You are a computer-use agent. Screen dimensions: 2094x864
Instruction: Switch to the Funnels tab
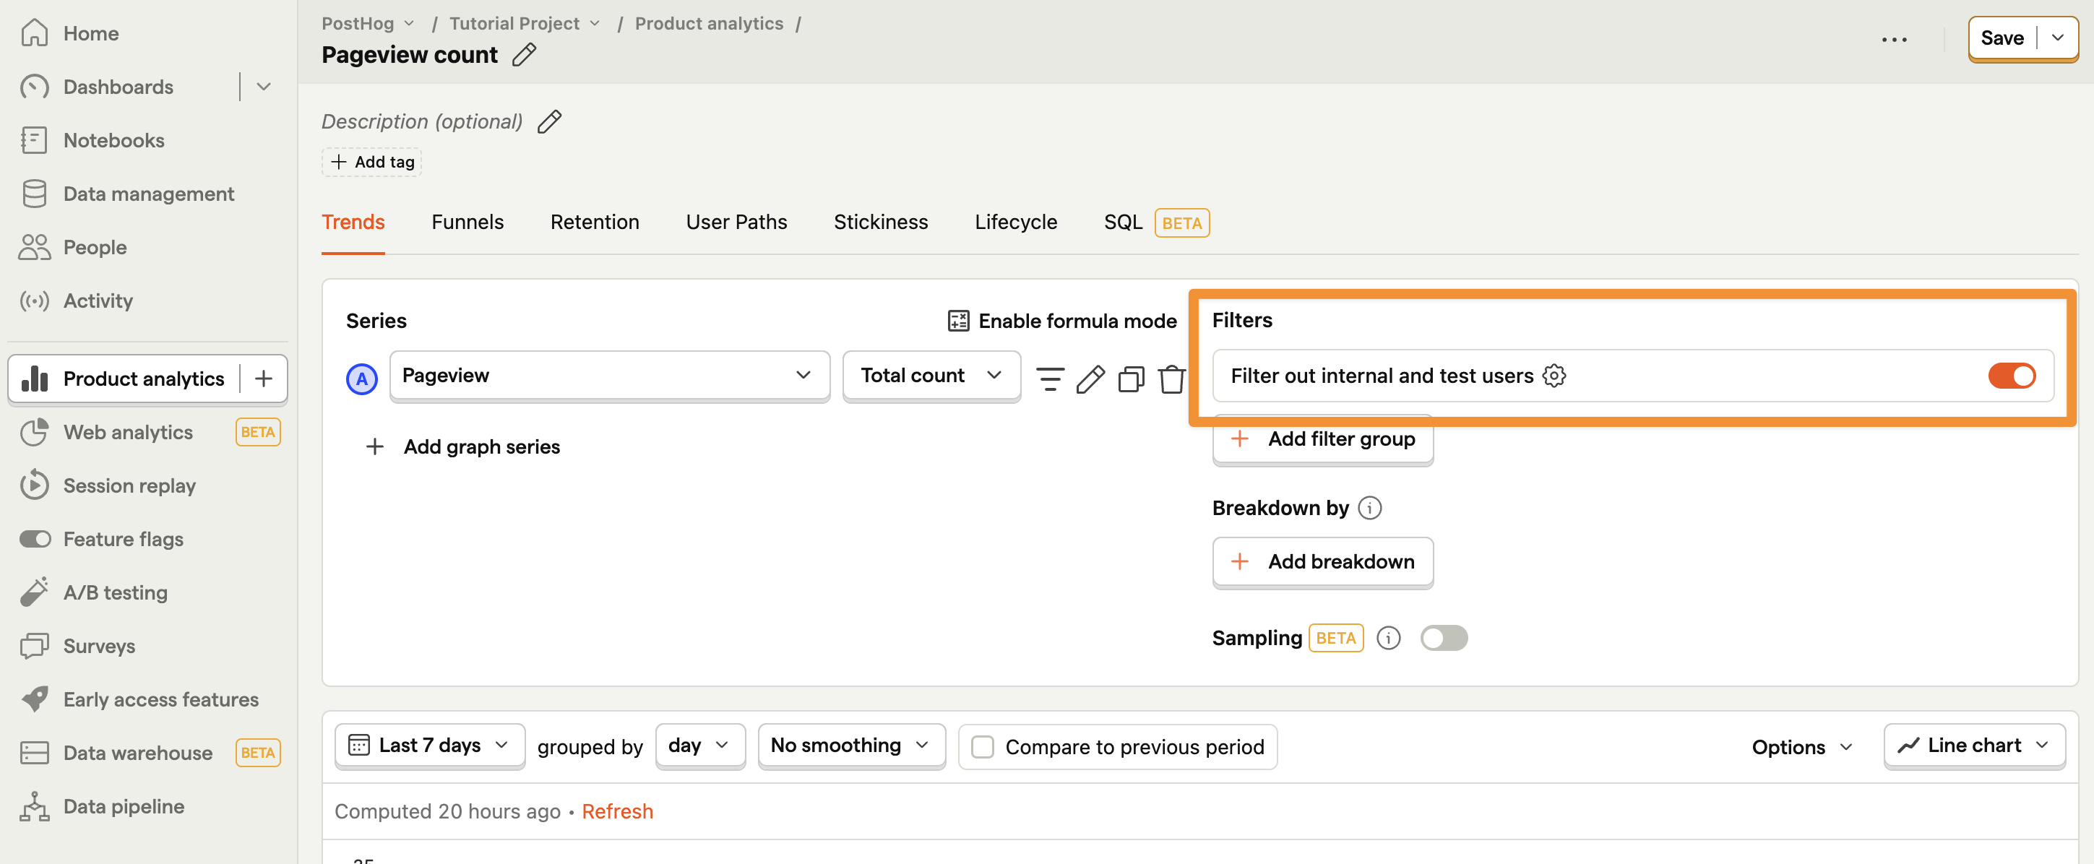tap(468, 223)
